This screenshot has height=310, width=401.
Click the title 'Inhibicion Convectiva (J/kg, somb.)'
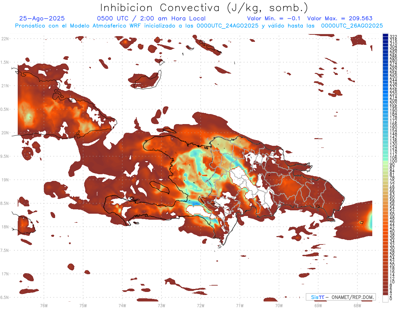204,8
